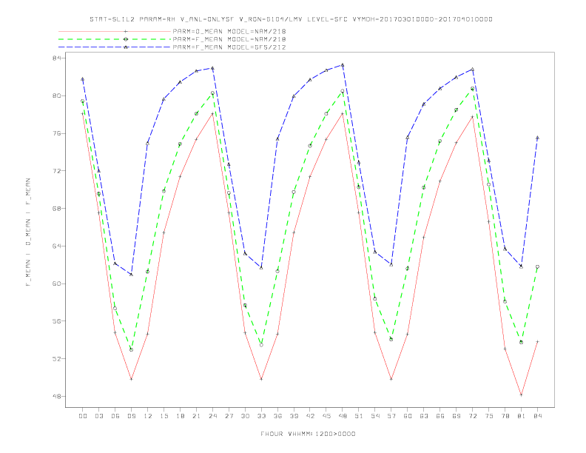Click x-axis hour label 03

99,416
